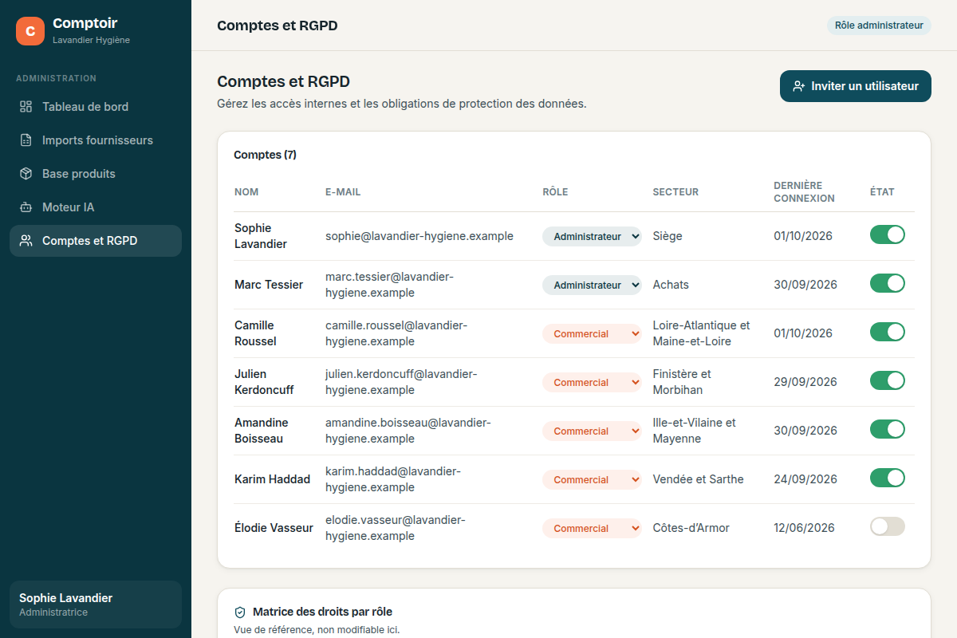
Task: Click the Base produits box icon
Action: pyautogui.click(x=26, y=174)
